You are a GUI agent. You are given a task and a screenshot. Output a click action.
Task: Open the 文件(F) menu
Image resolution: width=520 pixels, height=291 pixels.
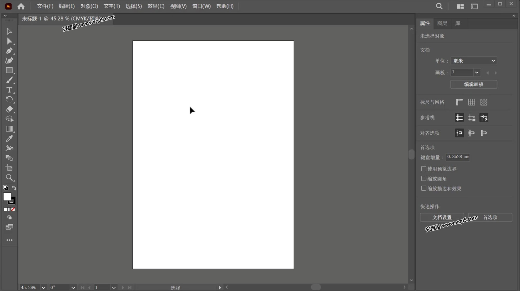tap(45, 6)
